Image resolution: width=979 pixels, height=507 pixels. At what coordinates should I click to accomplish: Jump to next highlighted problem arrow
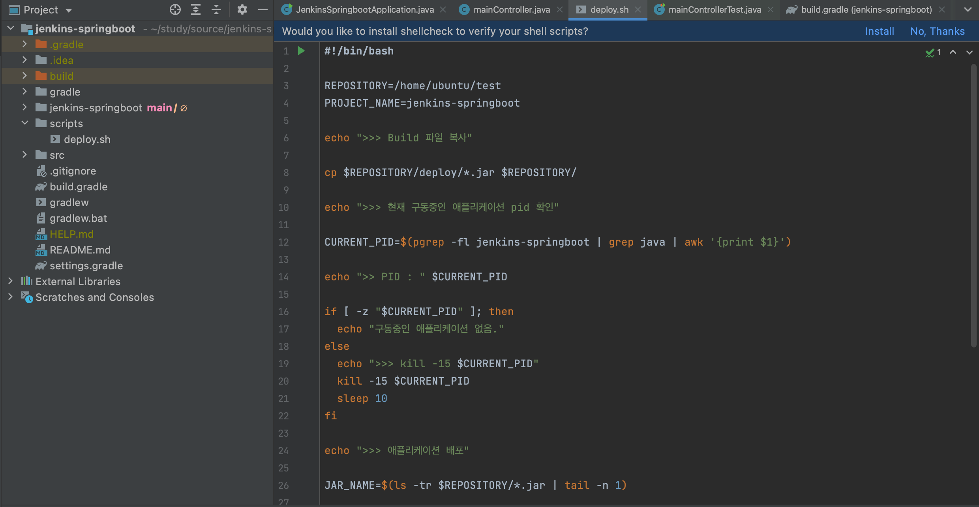point(969,52)
